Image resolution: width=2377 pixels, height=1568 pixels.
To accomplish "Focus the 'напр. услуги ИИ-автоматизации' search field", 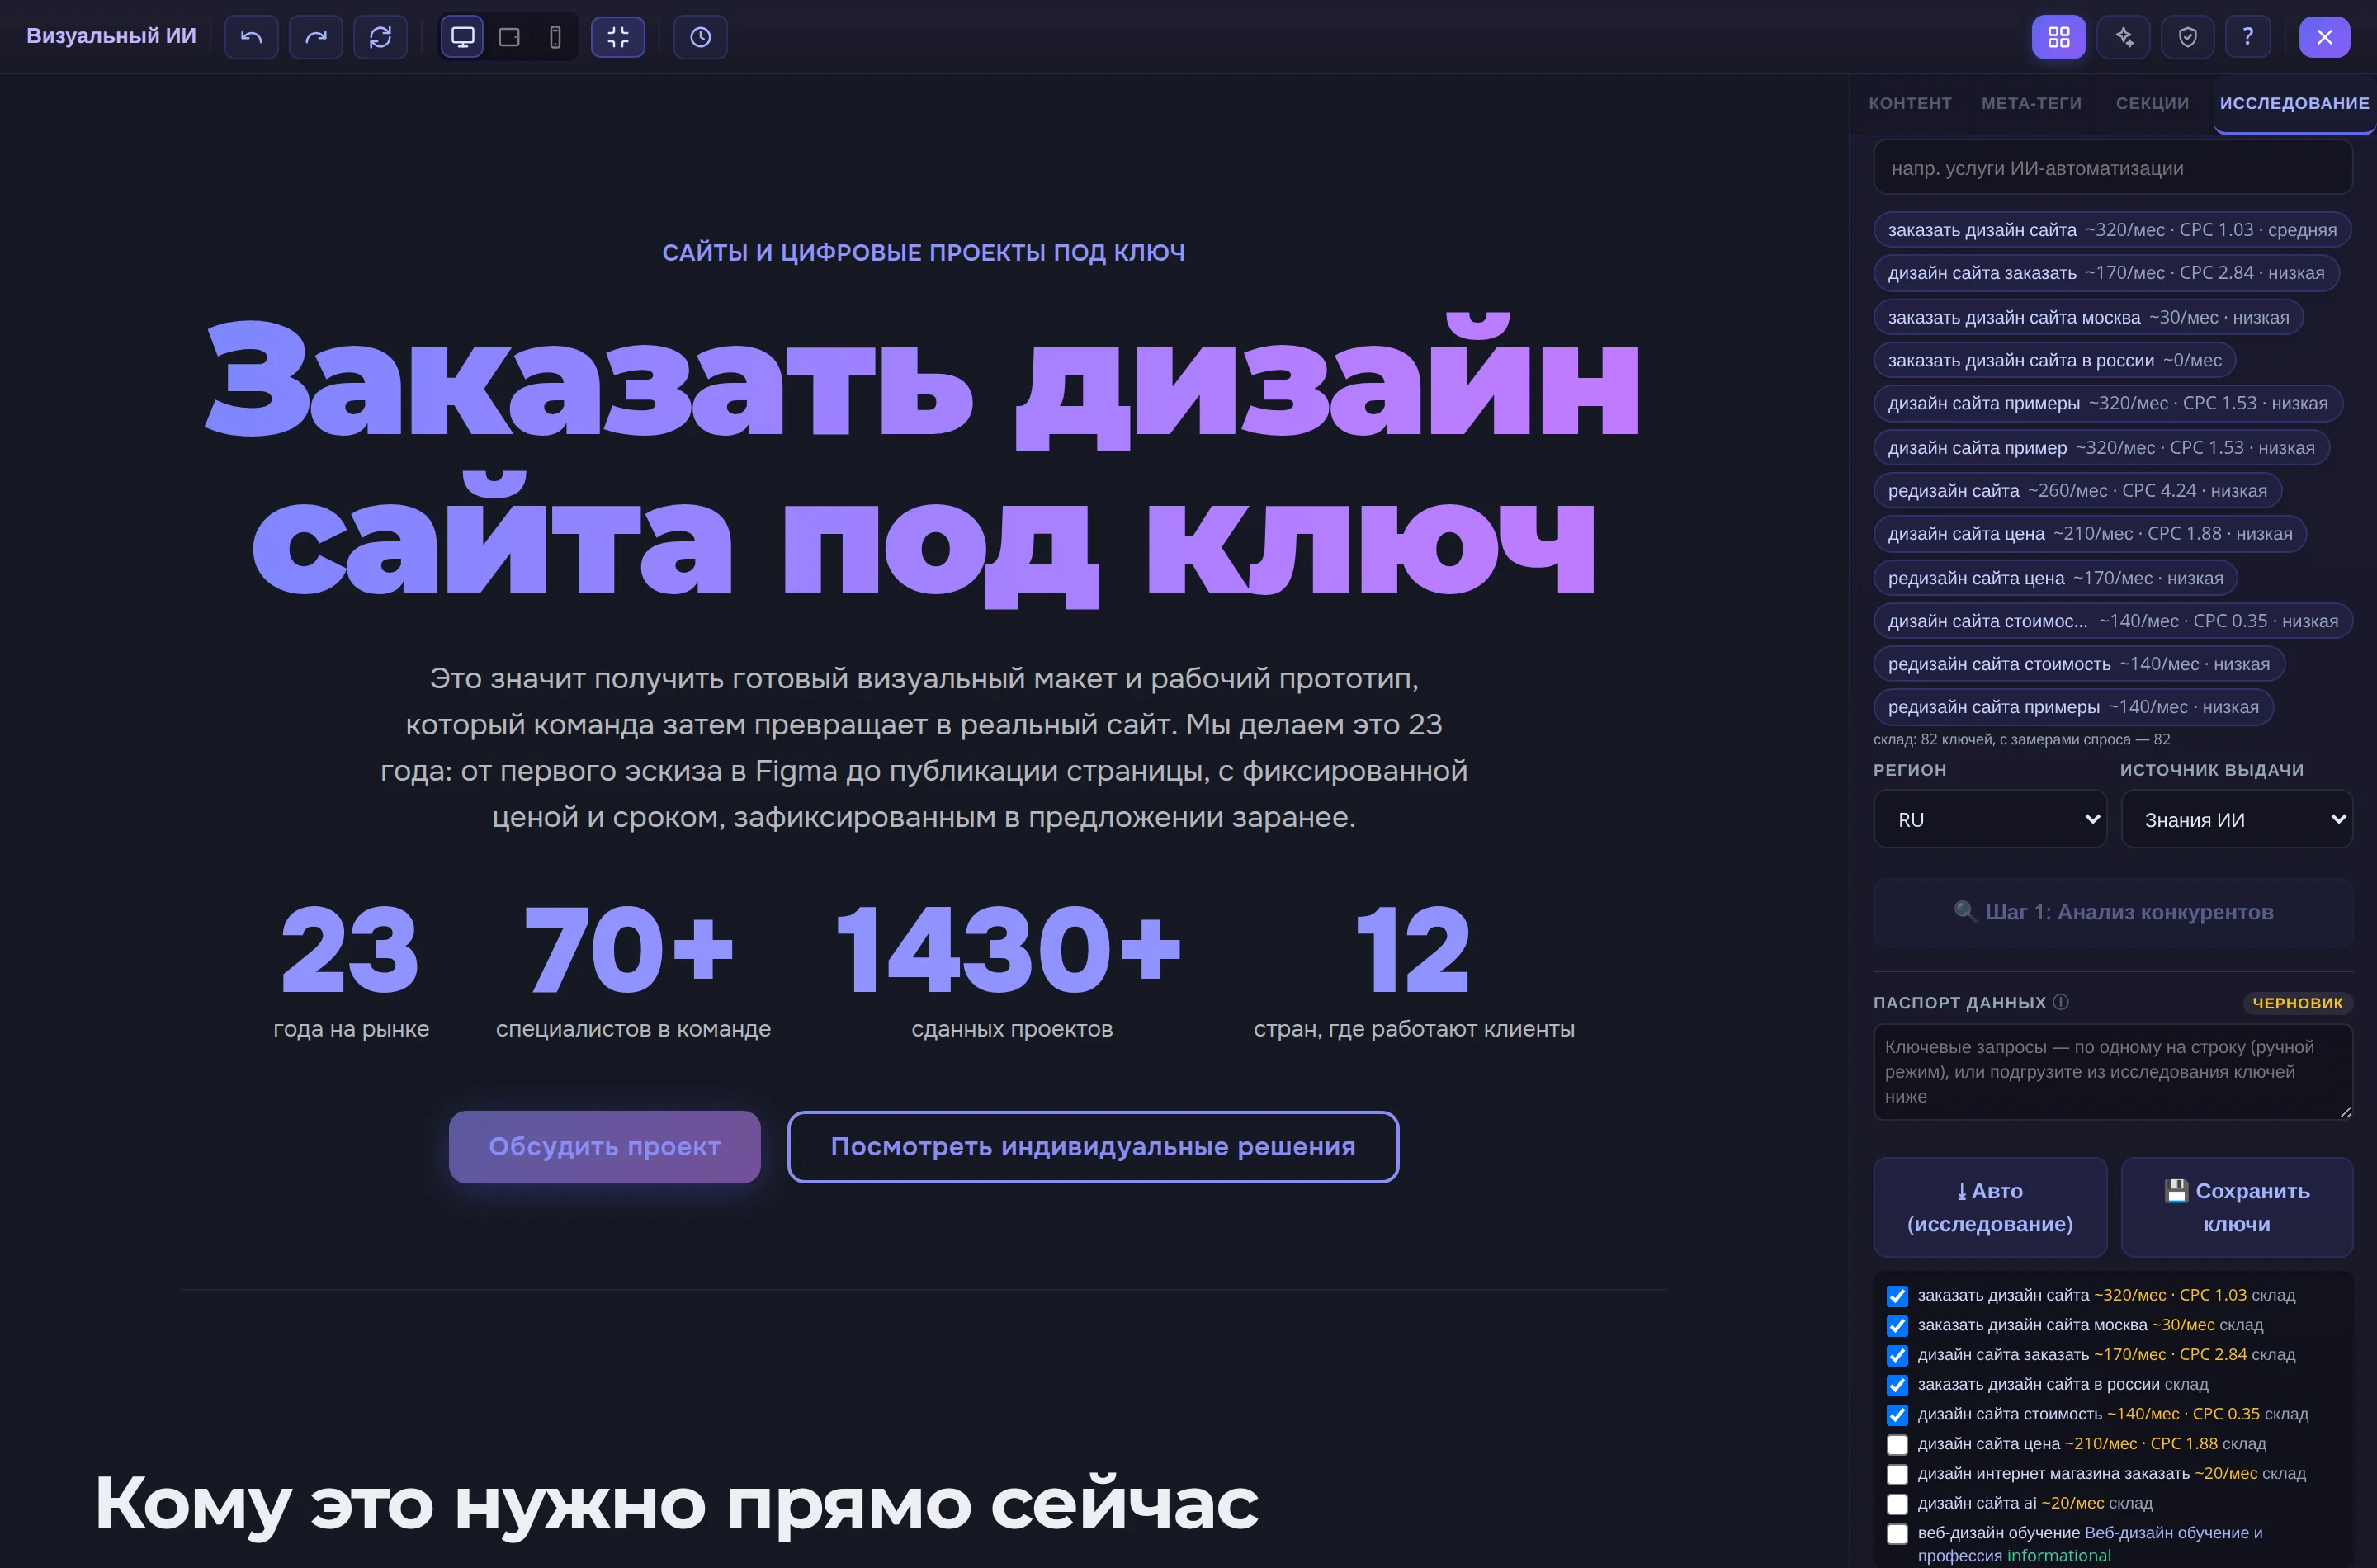I will (x=2113, y=168).
